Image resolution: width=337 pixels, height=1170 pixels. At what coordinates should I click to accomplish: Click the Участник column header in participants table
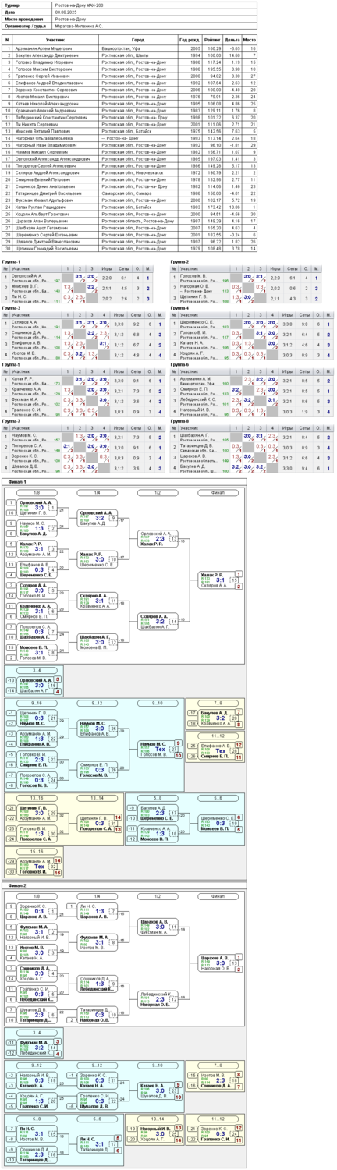tap(56, 39)
